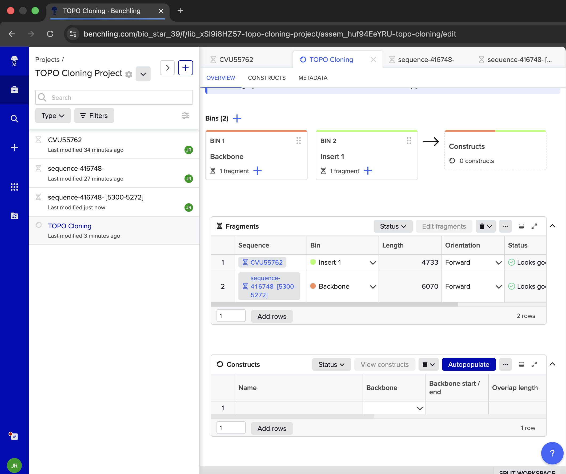Viewport: 566px width, 474px height.
Task: Select the CONSTRUCTS subtab
Action: click(267, 78)
